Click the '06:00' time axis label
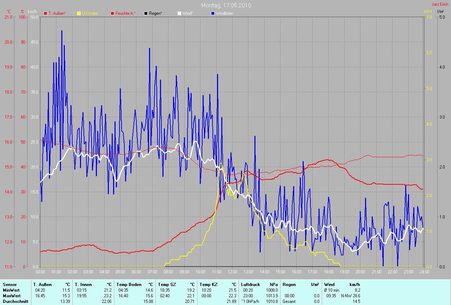 coord(136,272)
